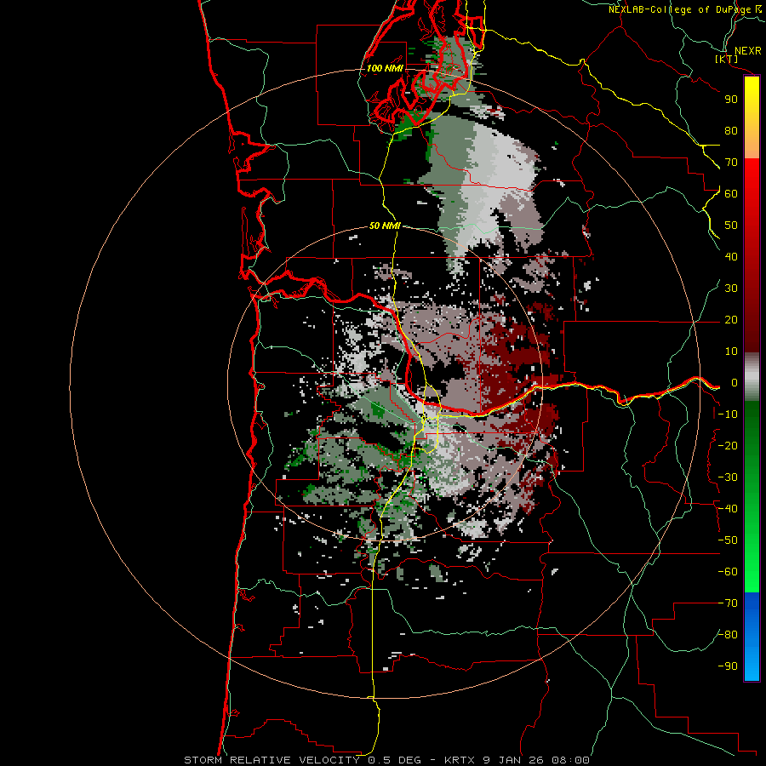Viewport: 766px width, 766px height.
Task: Select the 90 value on the velocity scale
Action: 731,100
